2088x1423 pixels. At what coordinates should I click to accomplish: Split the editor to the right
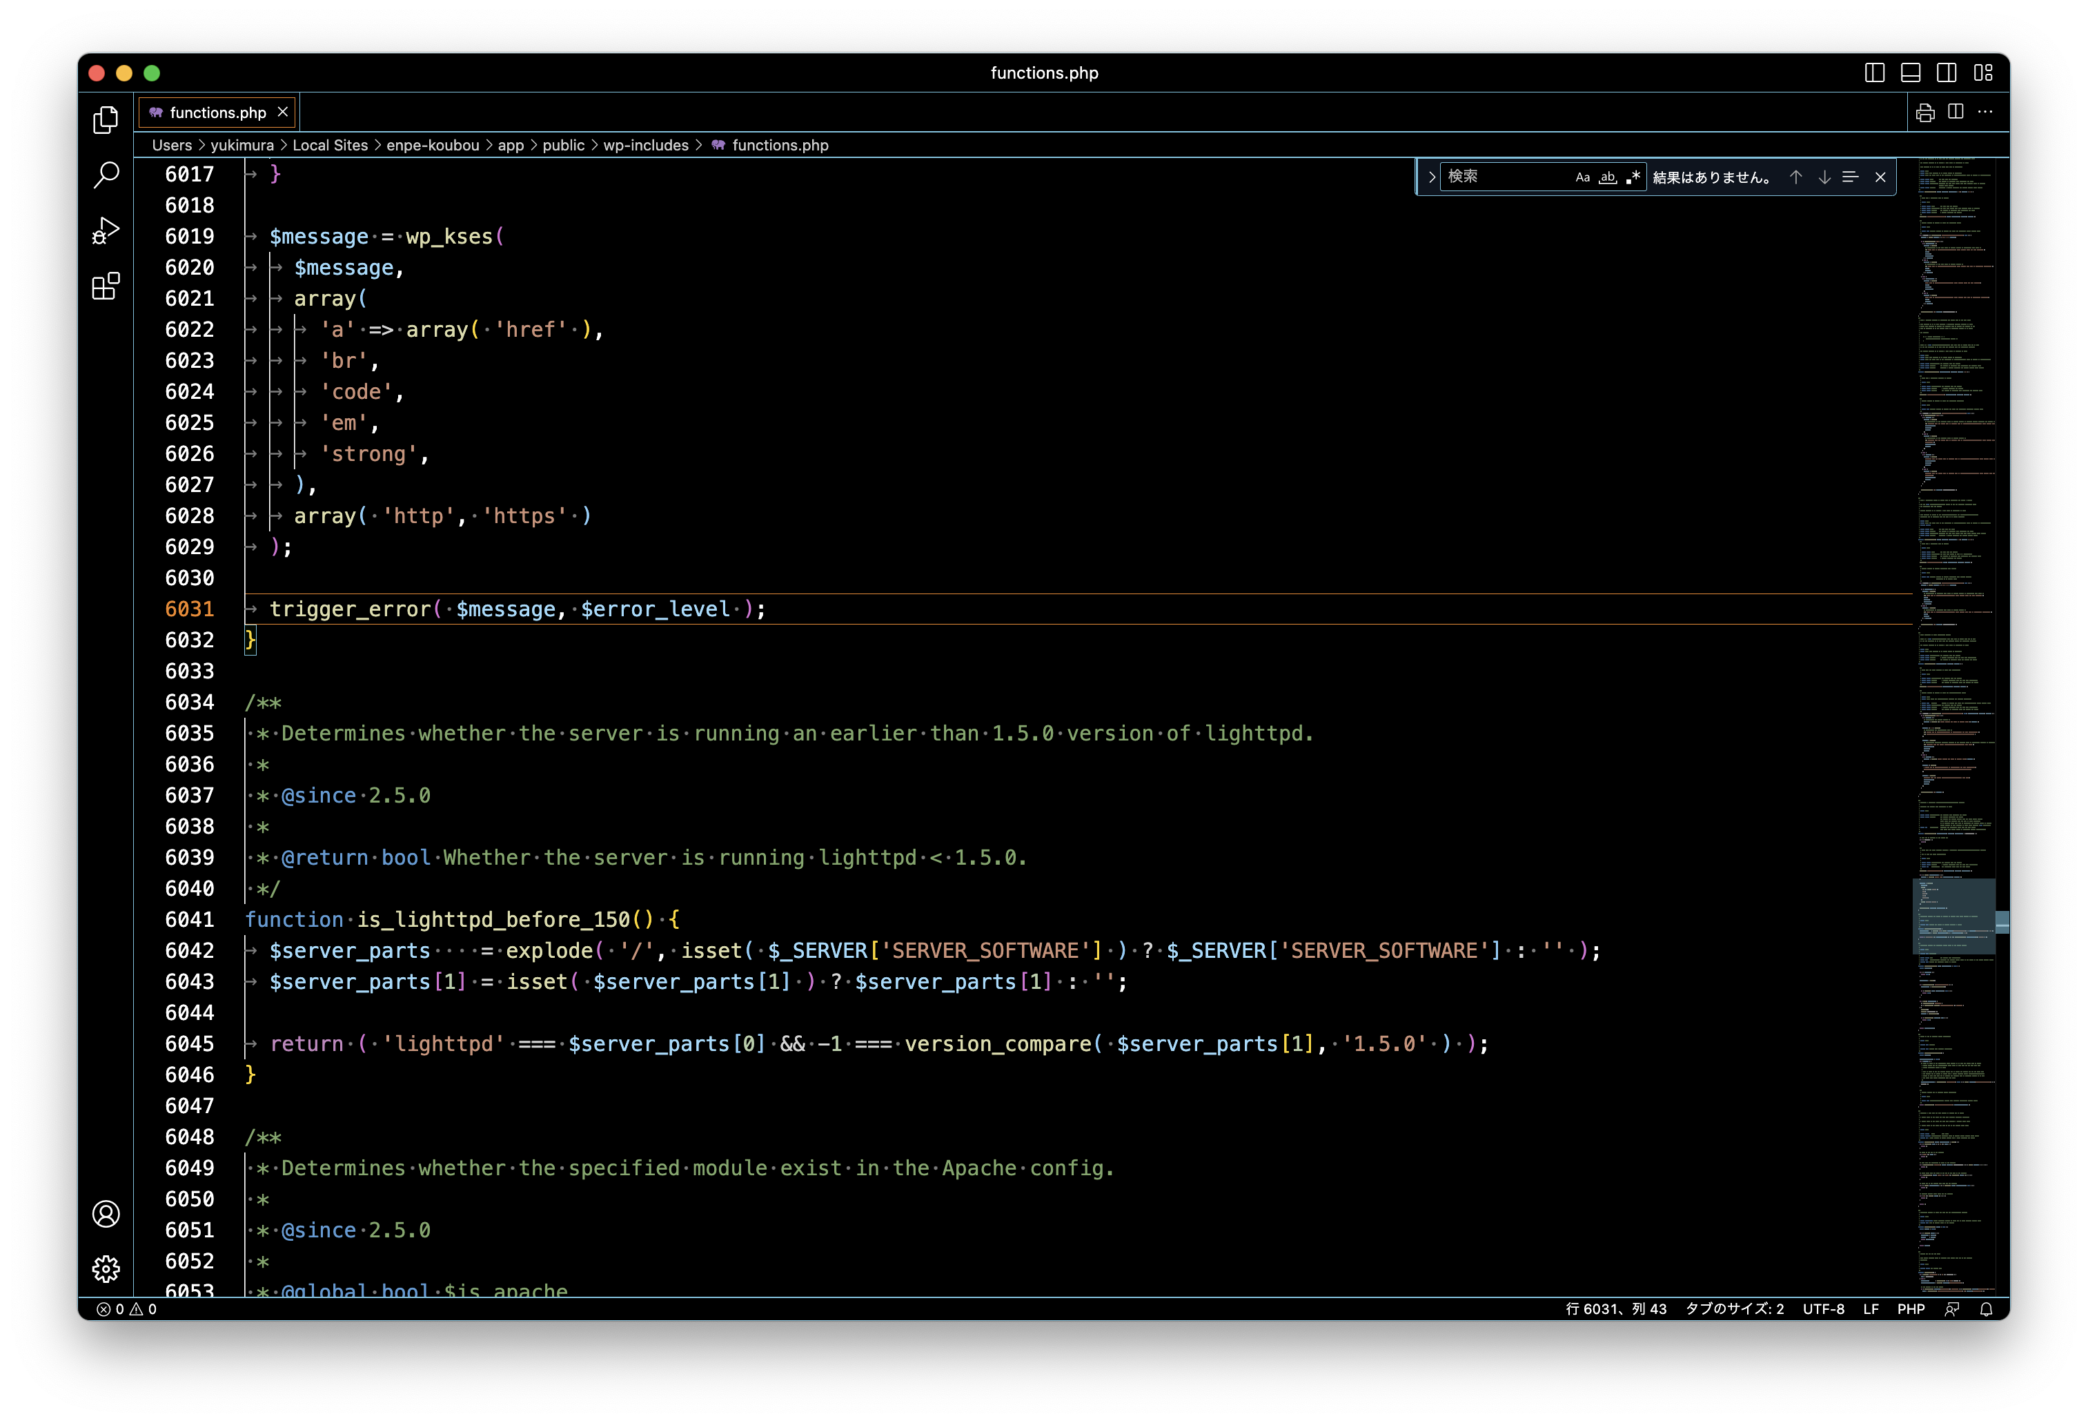coord(1955,112)
